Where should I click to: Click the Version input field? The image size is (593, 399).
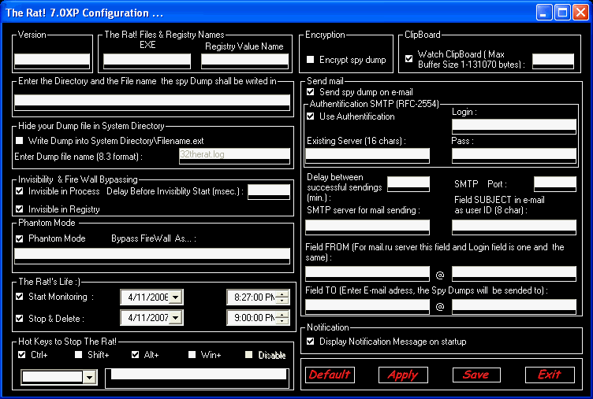[52, 60]
